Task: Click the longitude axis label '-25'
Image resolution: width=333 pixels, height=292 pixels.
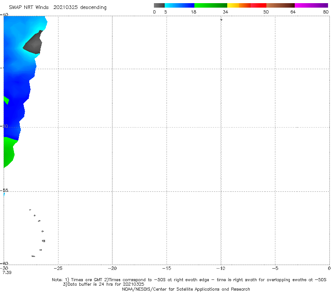Action: pyautogui.click(x=58, y=268)
